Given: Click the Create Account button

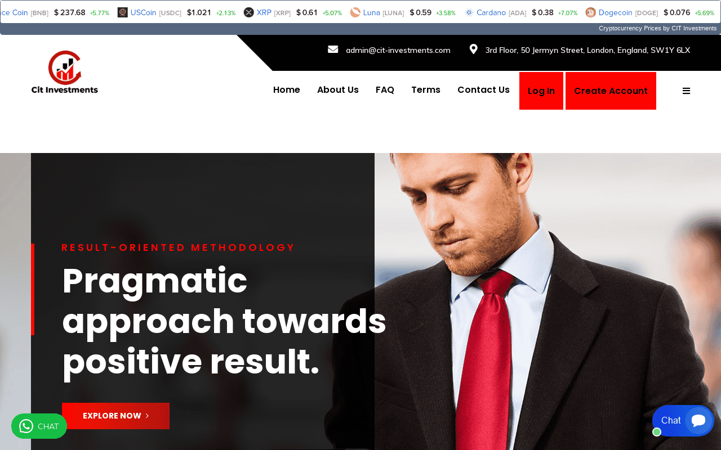Looking at the screenshot, I should pyautogui.click(x=611, y=91).
